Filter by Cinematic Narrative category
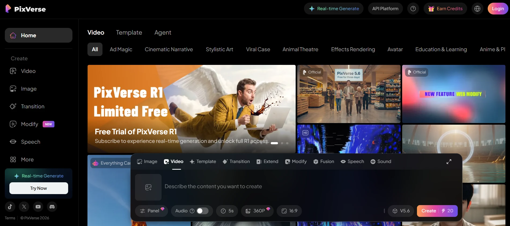 [169, 49]
